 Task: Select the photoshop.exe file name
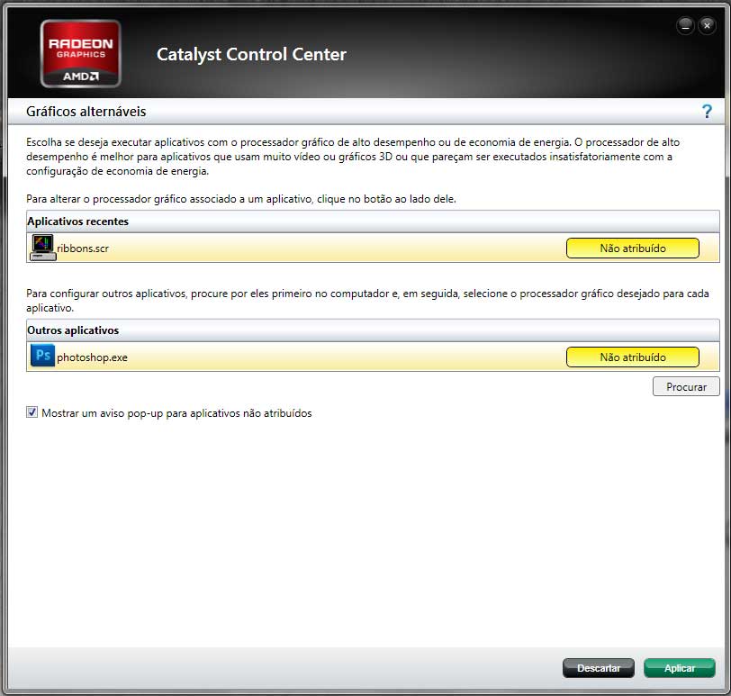coord(93,357)
